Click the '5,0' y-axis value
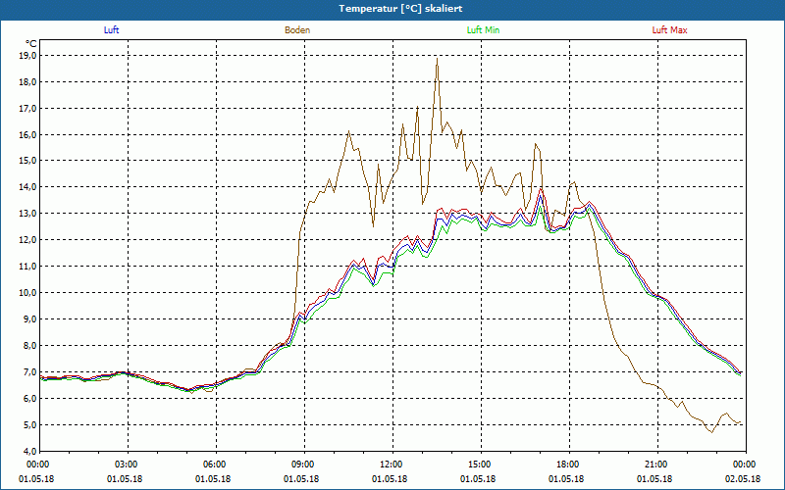The image size is (785, 490). tap(29, 425)
